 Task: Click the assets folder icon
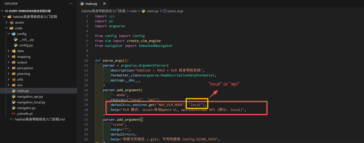(x=11, y=23)
